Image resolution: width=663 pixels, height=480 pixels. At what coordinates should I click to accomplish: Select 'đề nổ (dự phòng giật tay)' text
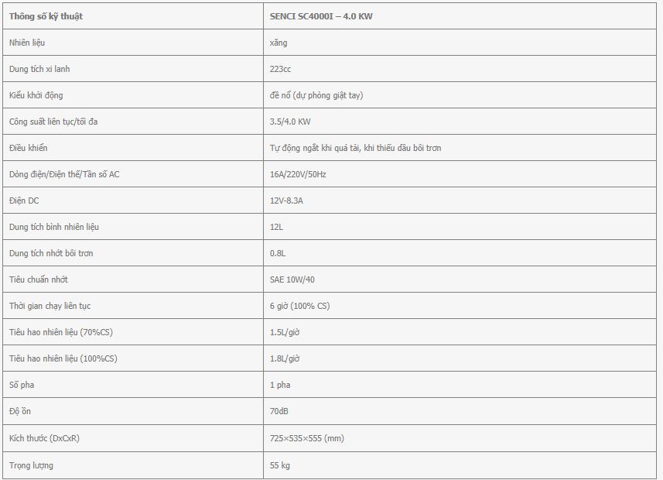coord(316,95)
